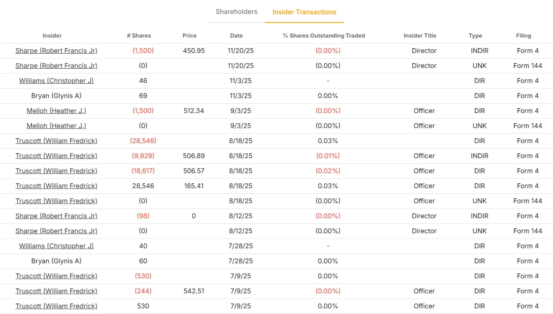Switch to the Shareholders tab
The image size is (553, 314).
[236, 12]
